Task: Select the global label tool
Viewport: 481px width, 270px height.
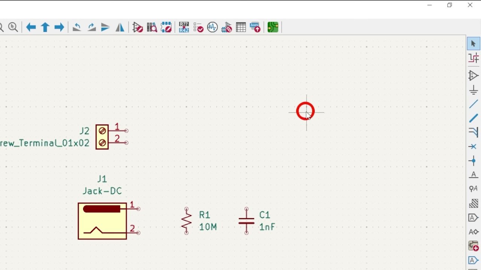Action: click(473, 217)
